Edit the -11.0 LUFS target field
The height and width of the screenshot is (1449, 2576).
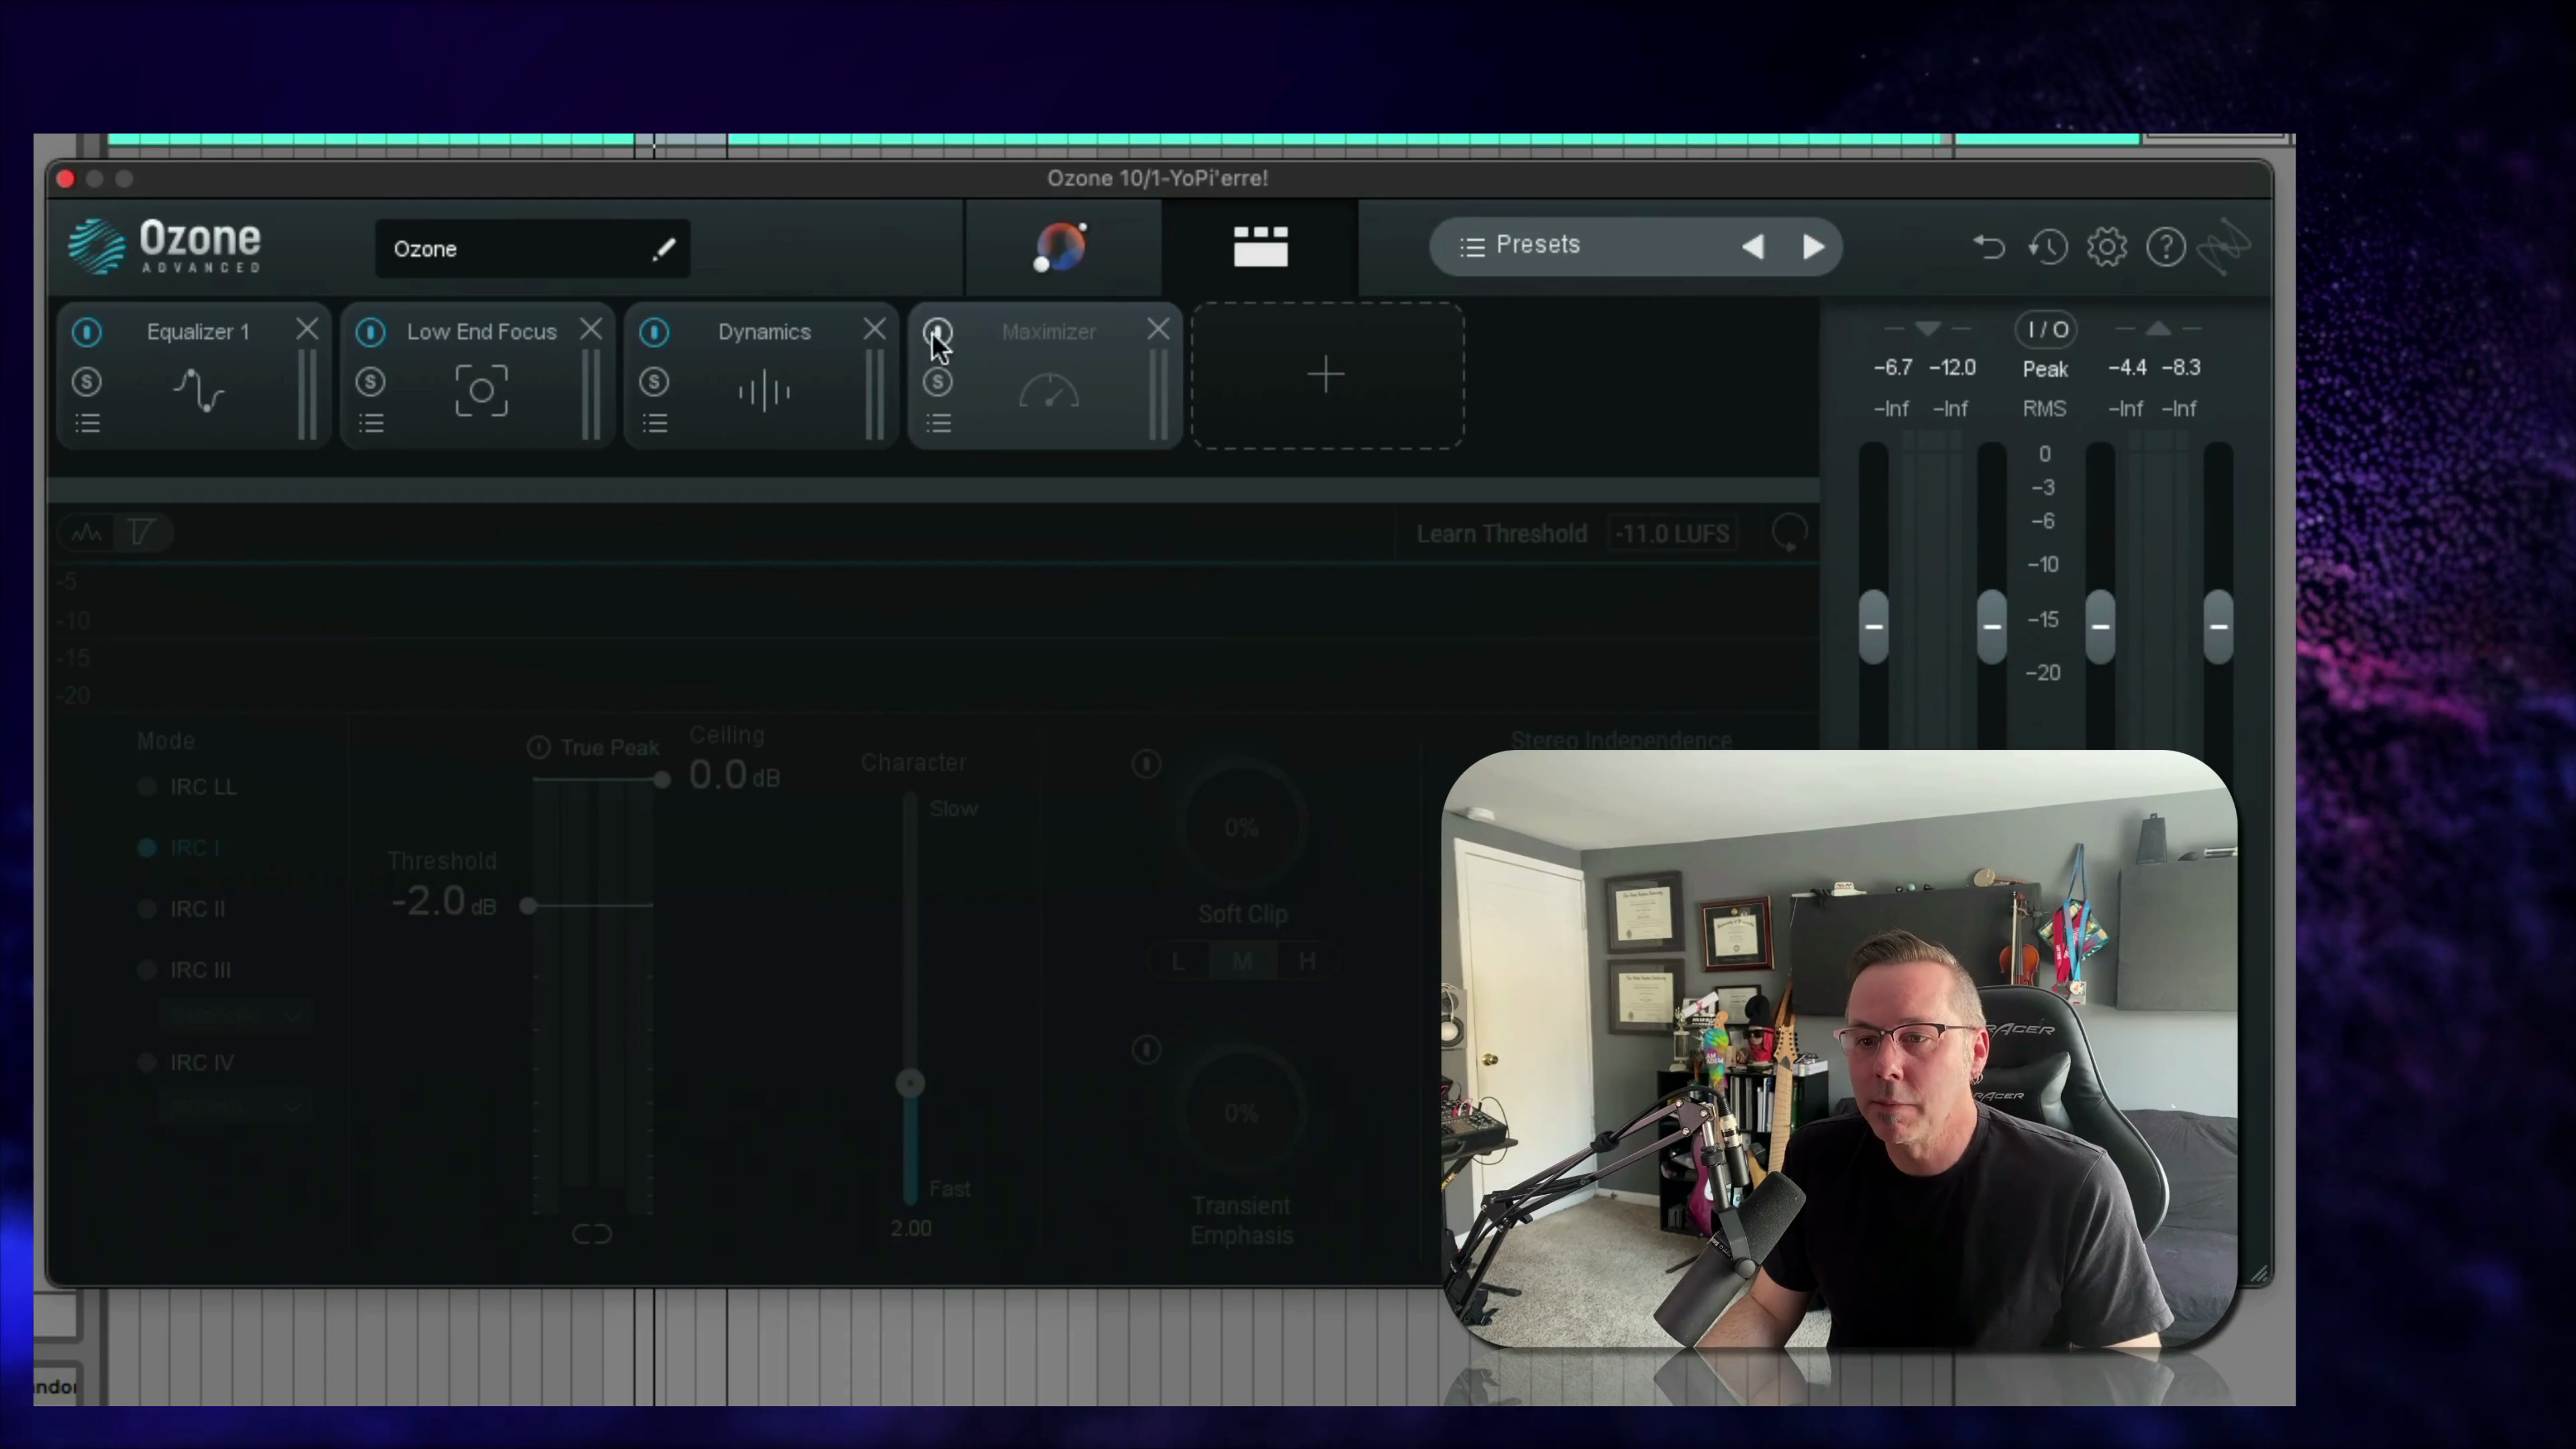click(x=1672, y=534)
